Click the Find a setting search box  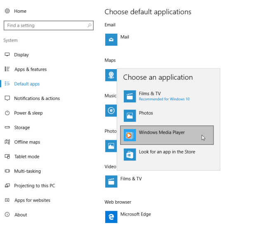tap(49, 26)
